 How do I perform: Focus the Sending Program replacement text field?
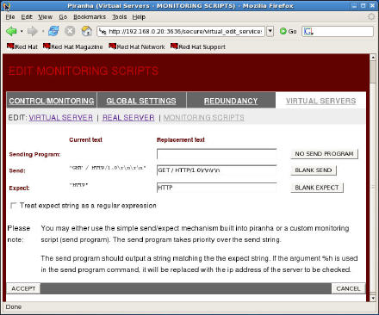[217, 154]
